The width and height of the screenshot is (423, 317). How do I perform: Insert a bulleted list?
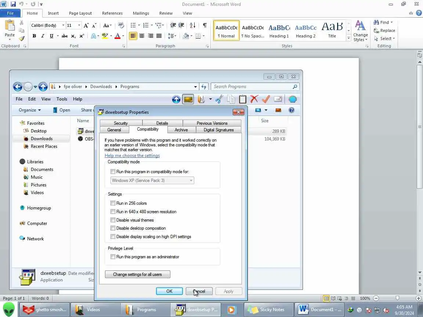(x=133, y=25)
